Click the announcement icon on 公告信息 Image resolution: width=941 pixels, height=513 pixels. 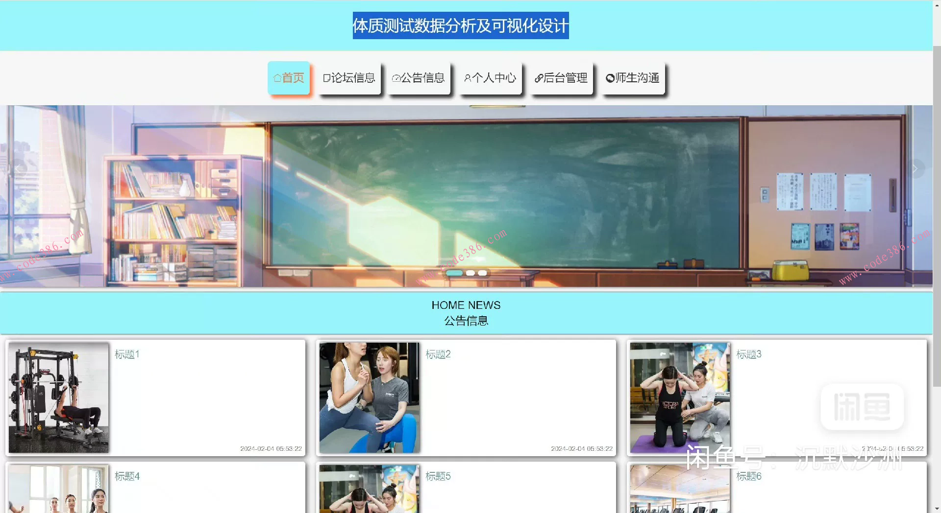(x=396, y=77)
